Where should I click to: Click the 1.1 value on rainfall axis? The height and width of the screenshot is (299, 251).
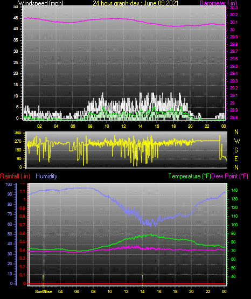click(23, 191)
